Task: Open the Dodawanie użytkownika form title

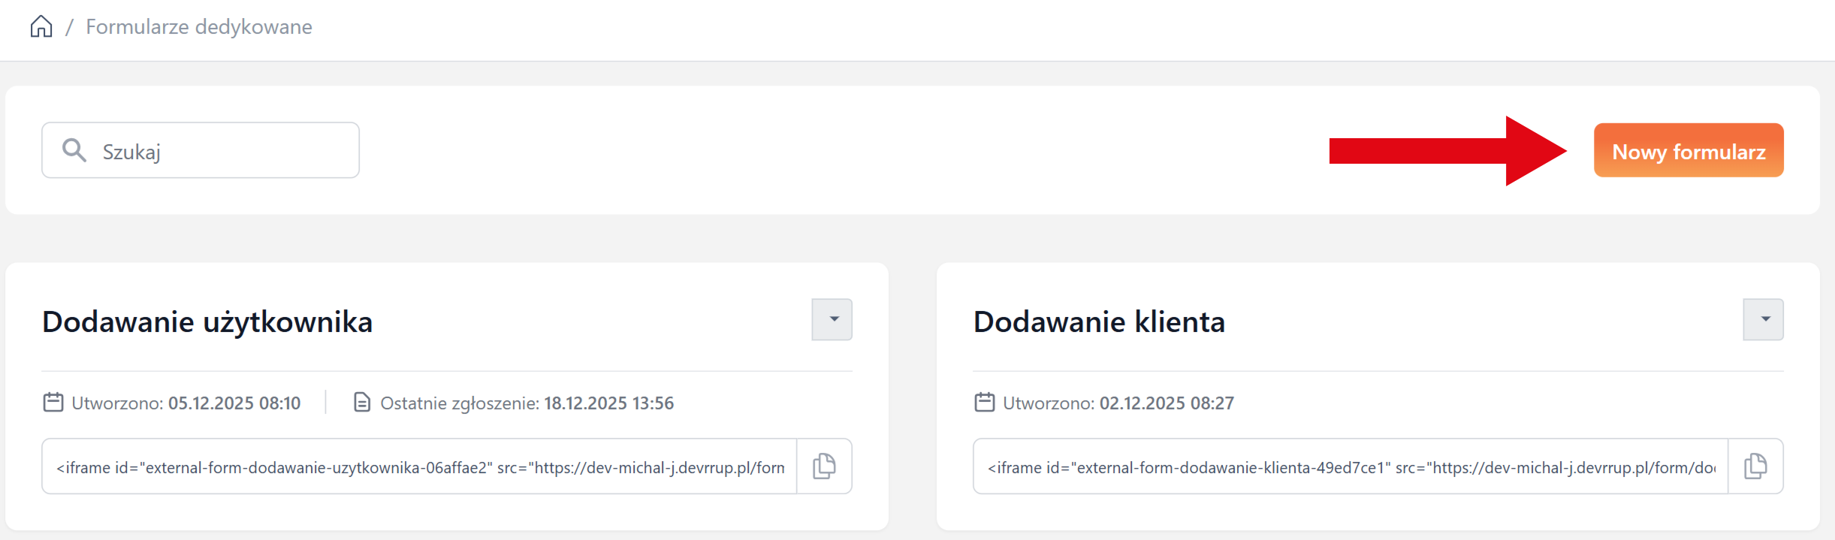Action: pyautogui.click(x=207, y=322)
